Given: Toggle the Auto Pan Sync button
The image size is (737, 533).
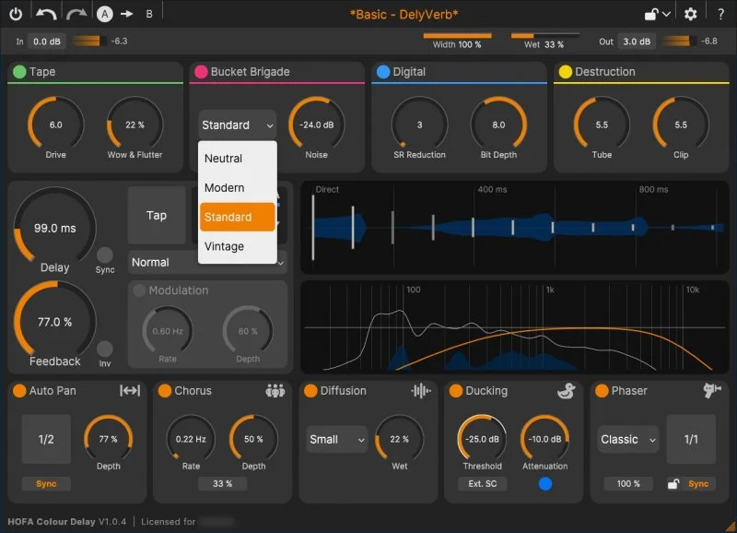Looking at the screenshot, I should (x=46, y=483).
